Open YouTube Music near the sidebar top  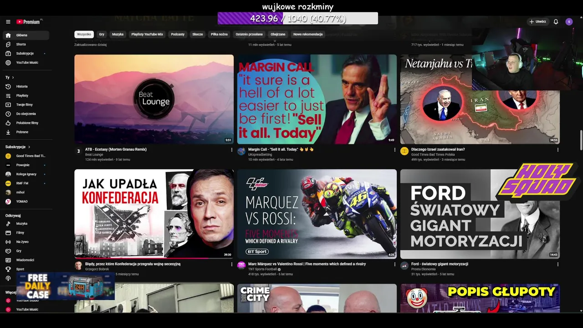point(26,62)
